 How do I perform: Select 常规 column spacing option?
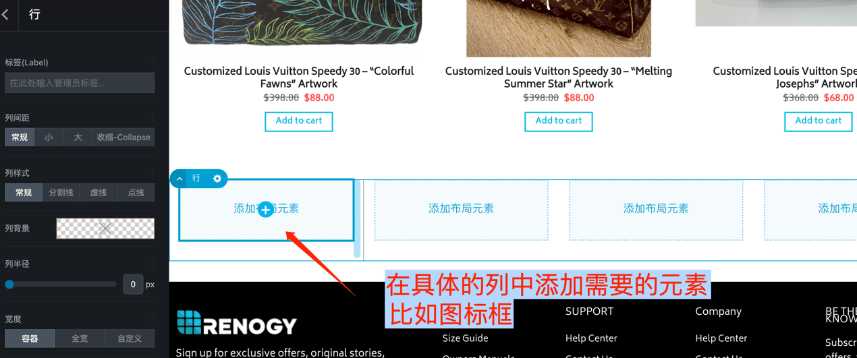tap(20, 137)
